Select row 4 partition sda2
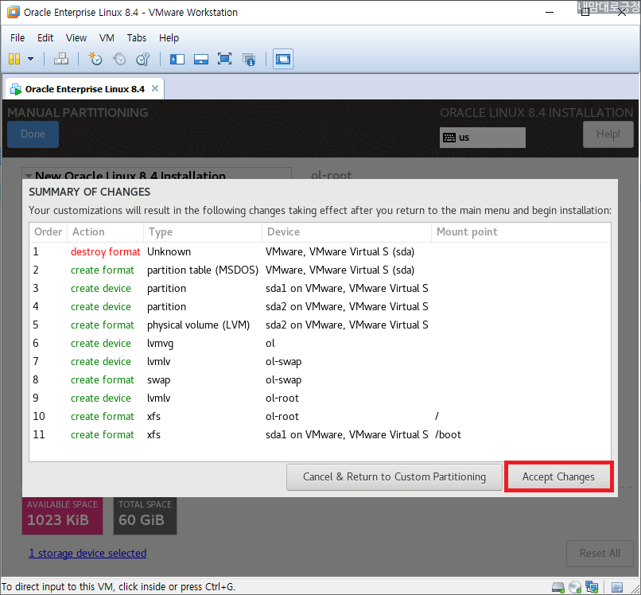 coord(320,306)
